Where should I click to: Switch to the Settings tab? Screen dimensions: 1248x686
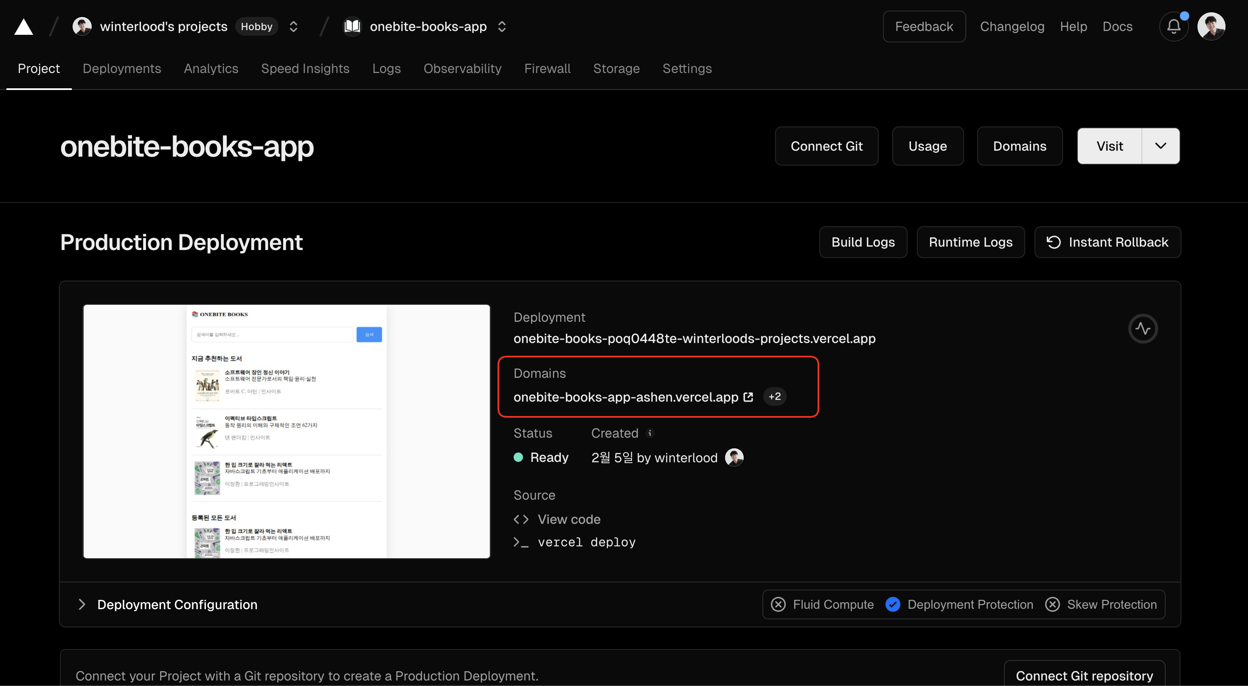(687, 68)
